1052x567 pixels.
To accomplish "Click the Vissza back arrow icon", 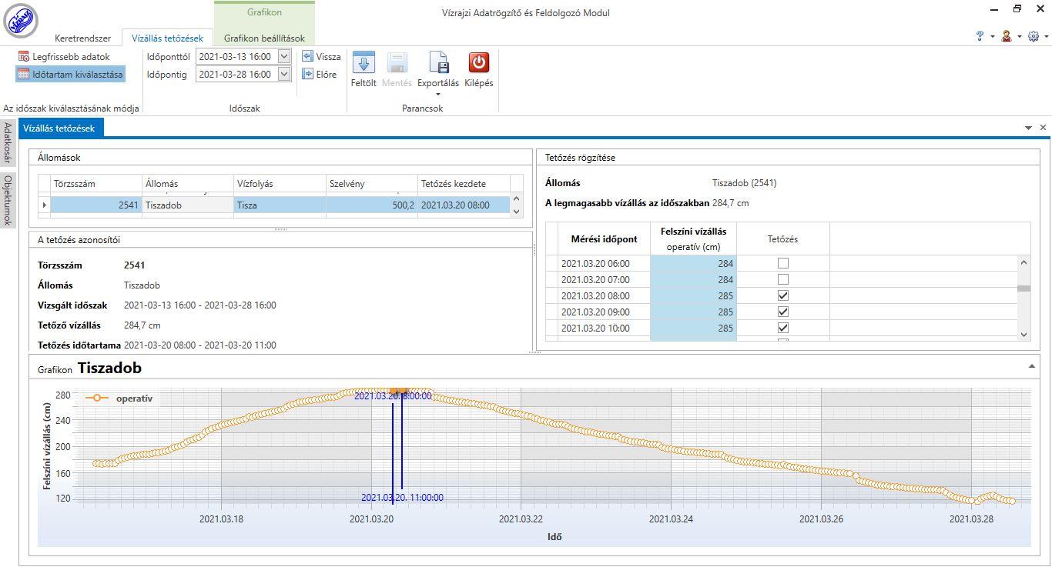I will pos(307,56).
